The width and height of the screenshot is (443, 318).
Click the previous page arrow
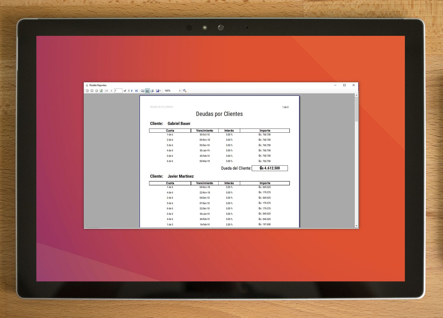111,91
